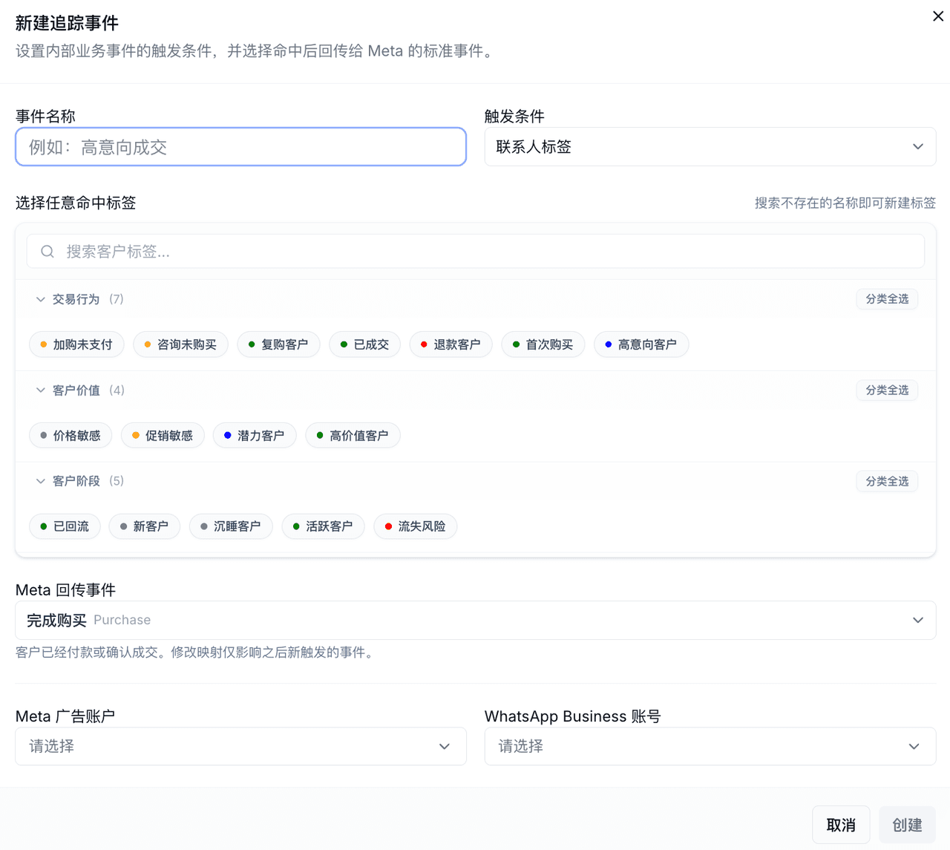950x850 pixels.
Task: Click the 取消 button
Action: click(841, 825)
